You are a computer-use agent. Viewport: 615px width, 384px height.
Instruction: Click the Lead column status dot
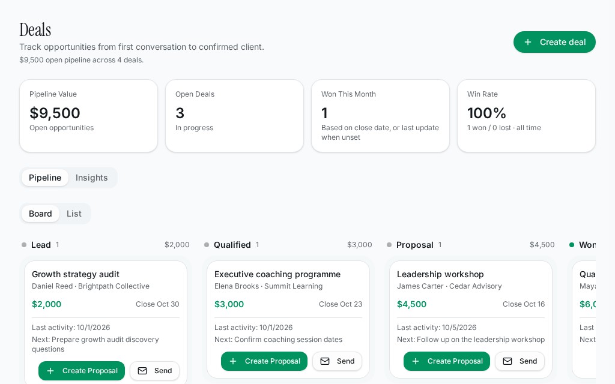[x=24, y=245]
